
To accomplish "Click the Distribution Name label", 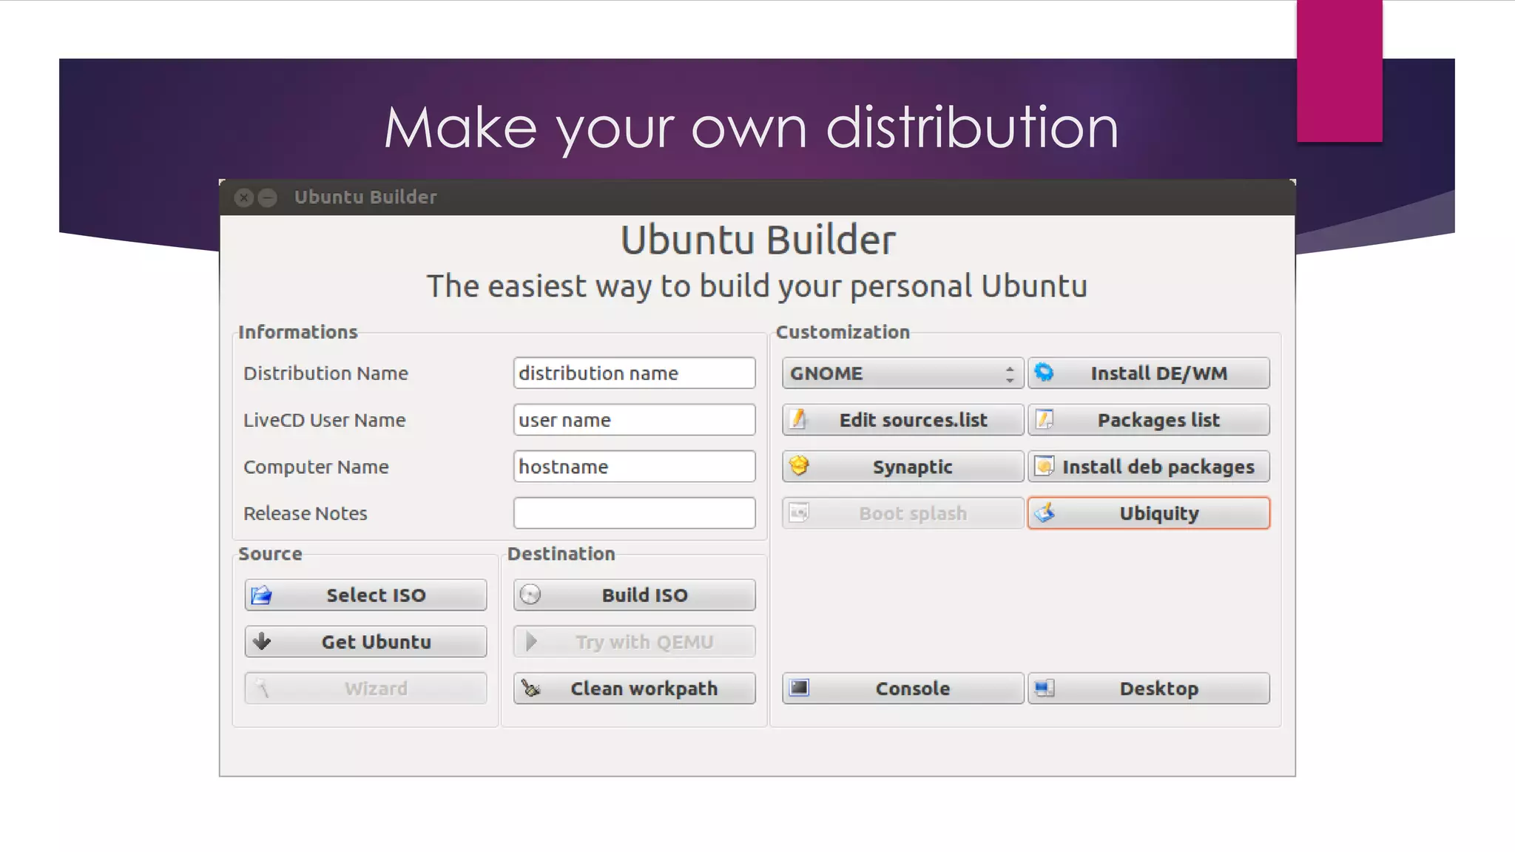I will pyautogui.click(x=325, y=373).
